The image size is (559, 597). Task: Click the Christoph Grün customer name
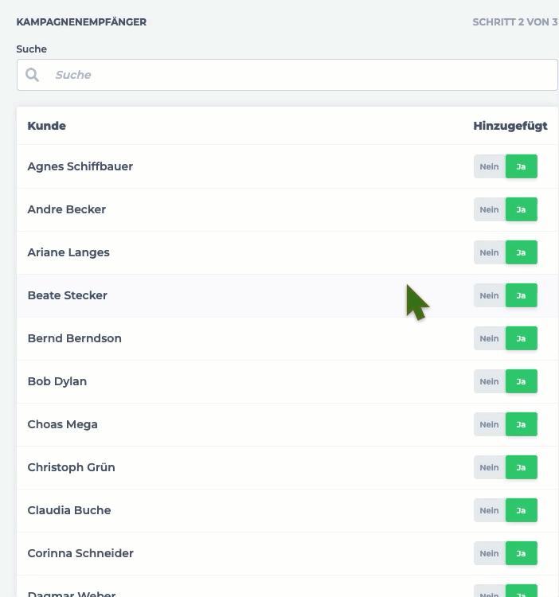point(71,467)
